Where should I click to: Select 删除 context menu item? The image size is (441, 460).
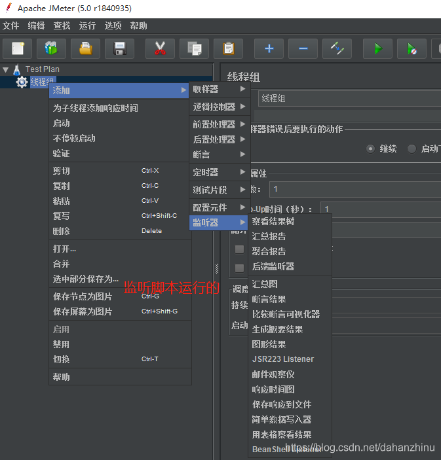(119, 231)
